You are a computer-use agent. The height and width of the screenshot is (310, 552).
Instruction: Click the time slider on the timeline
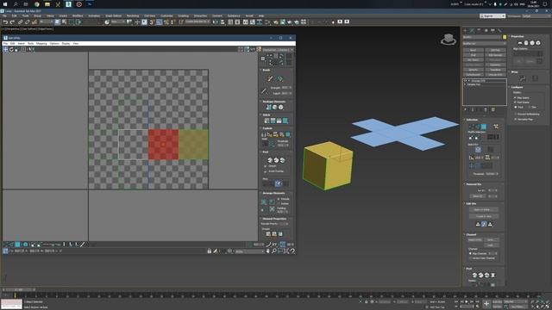pos(19,290)
